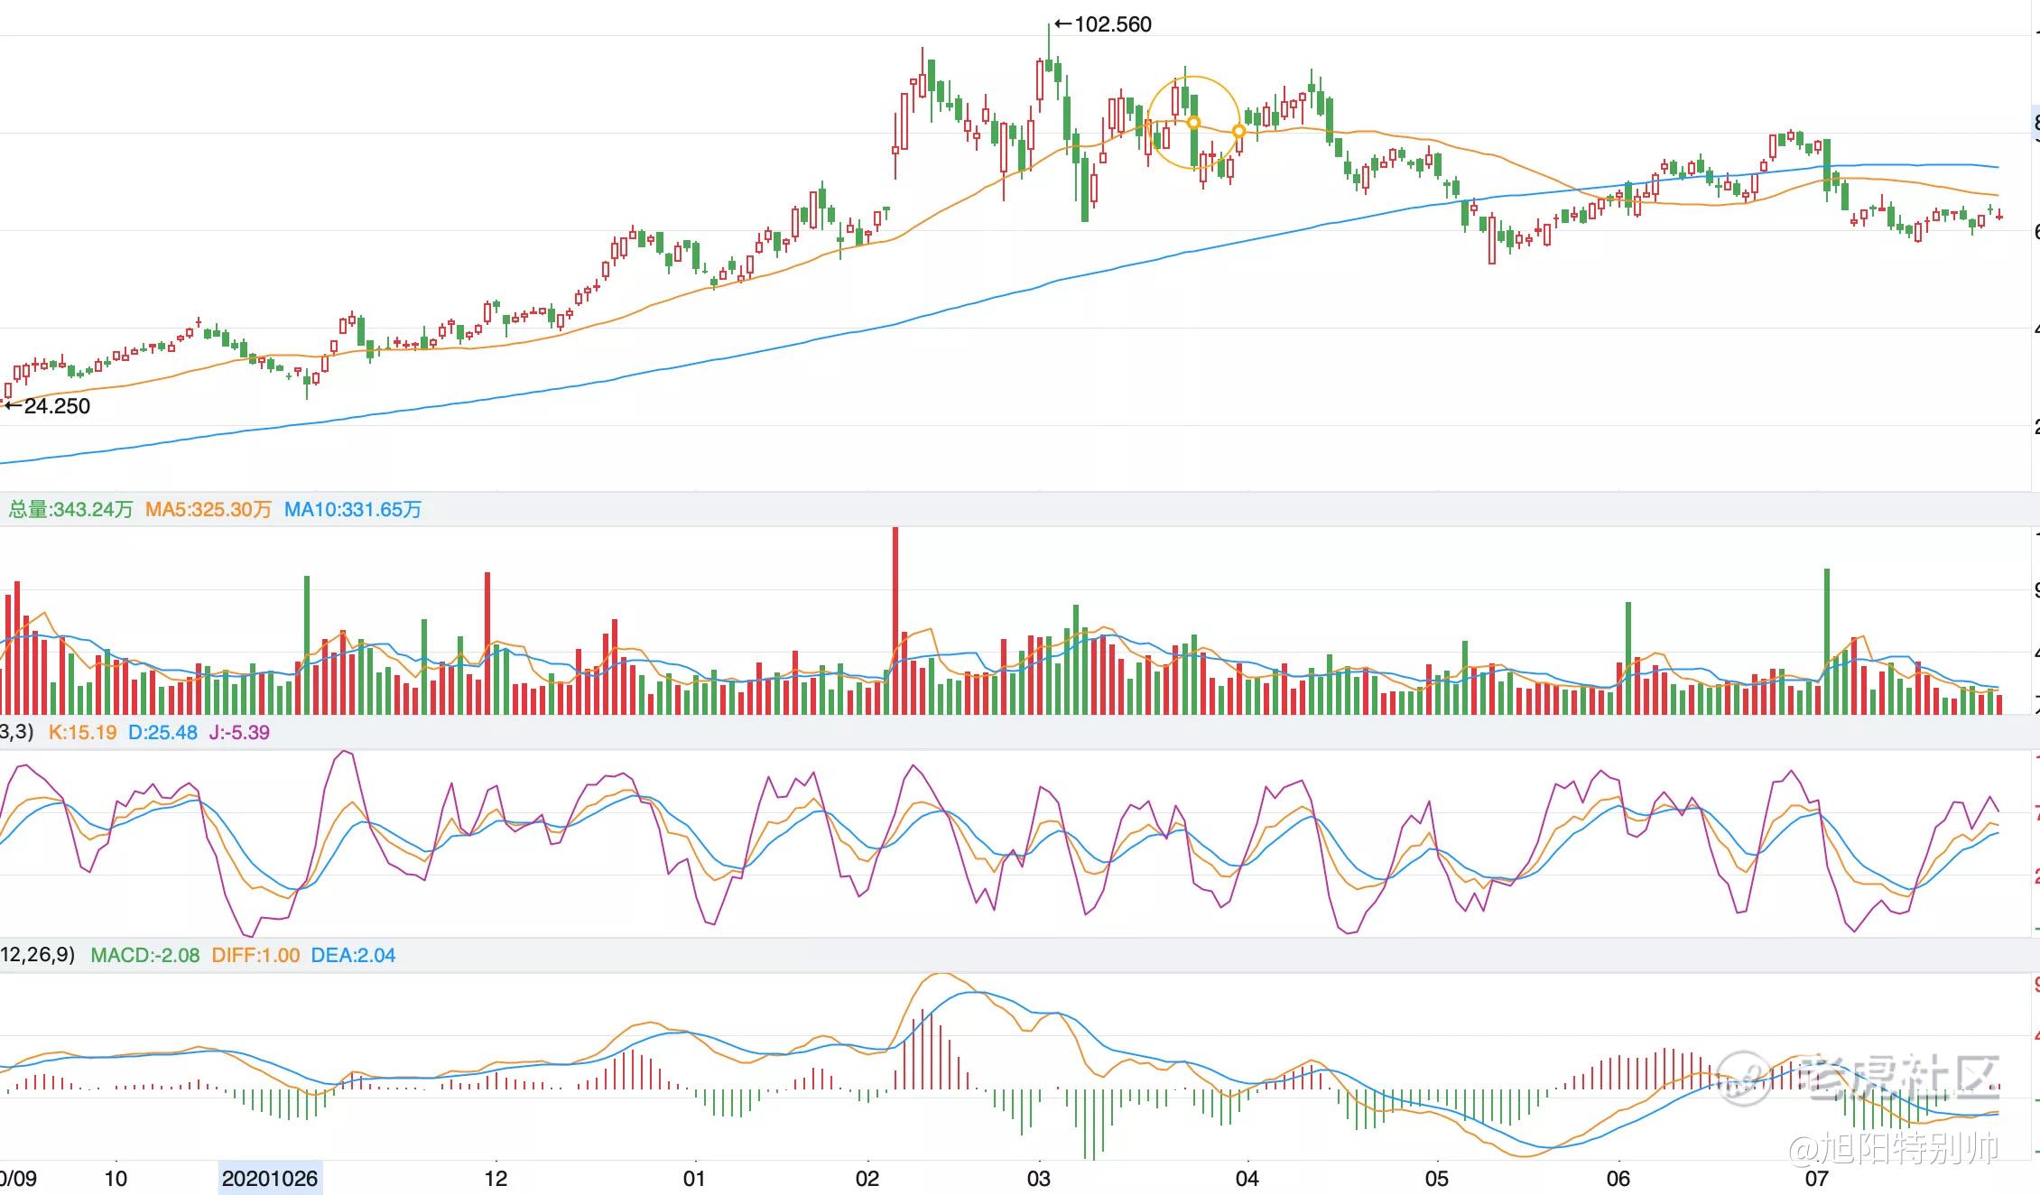Click the @旭阳特别帅 watermark text
The height and width of the screenshot is (1195, 2040).
click(1893, 1147)
